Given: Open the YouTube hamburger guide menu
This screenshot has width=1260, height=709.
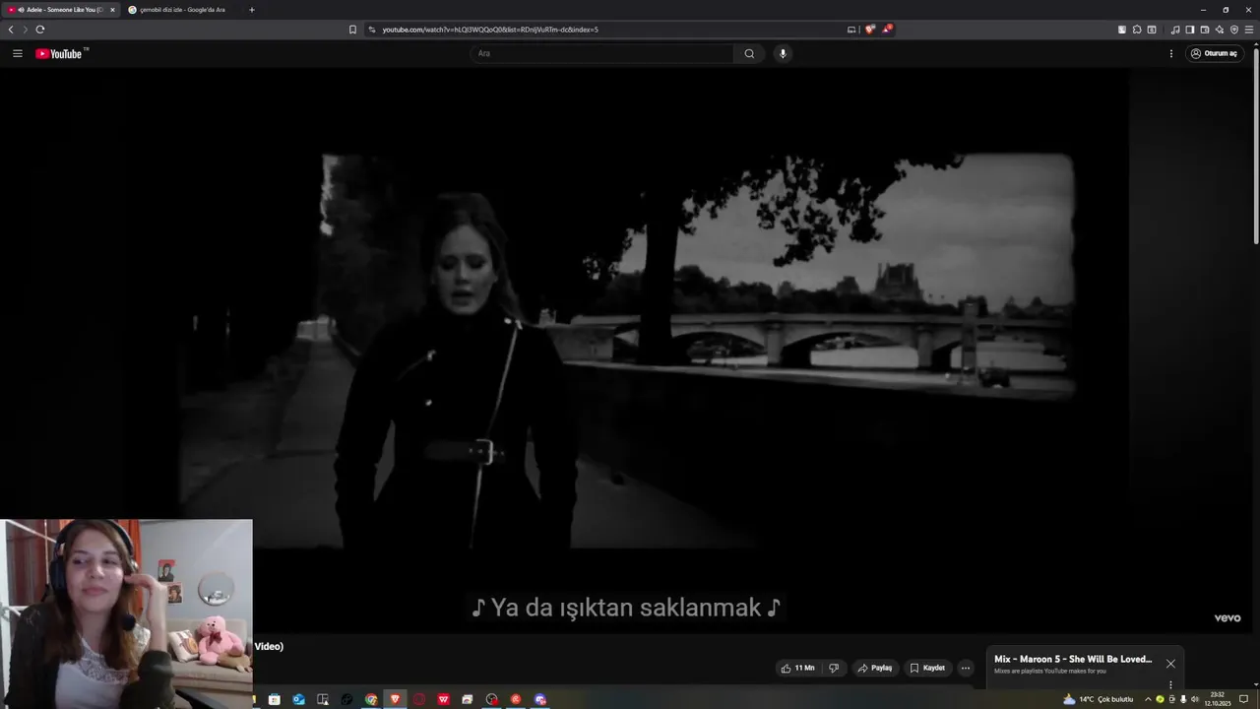Looking at the screenshot, I should pyautogui.click(x=17, y=53).
